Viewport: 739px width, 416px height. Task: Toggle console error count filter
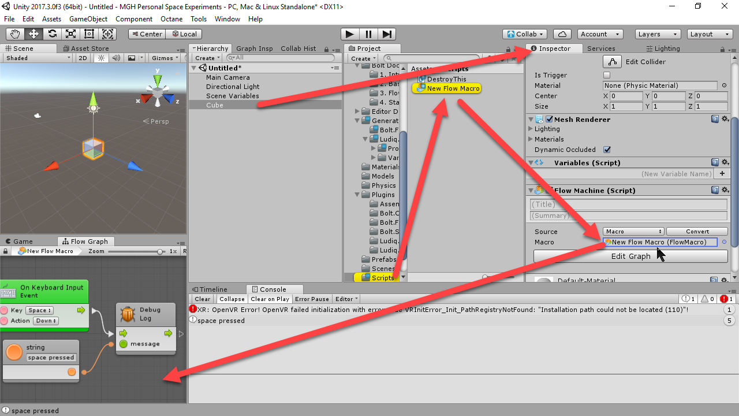click(727, 299)
